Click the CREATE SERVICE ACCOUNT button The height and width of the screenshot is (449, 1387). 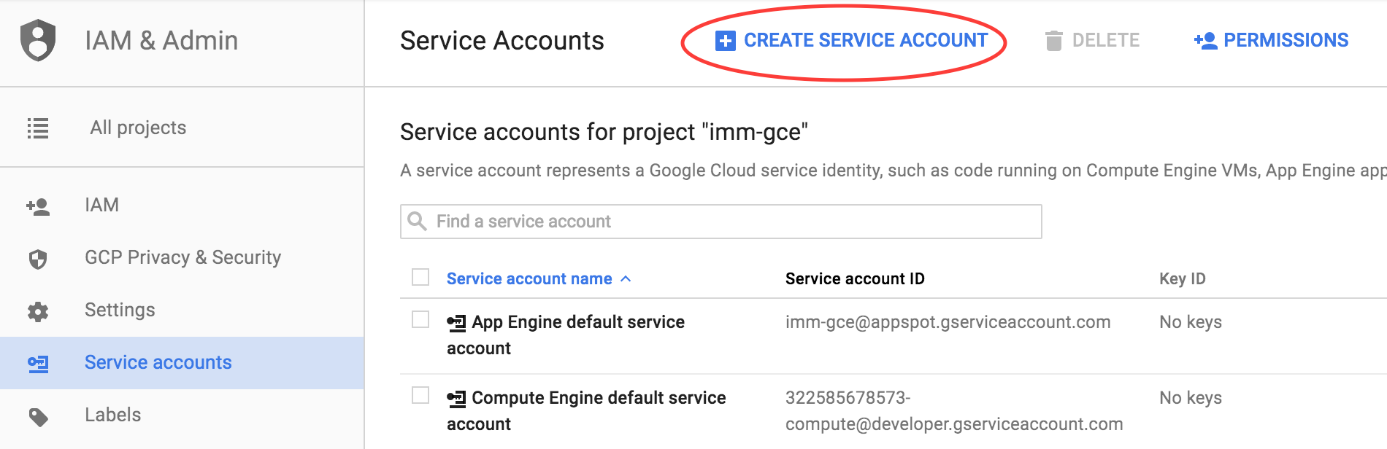pyautogui.click(x=852, y=40)
